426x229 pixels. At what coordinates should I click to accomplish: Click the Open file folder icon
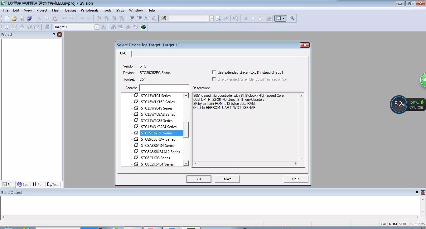(x=14, y=18)
